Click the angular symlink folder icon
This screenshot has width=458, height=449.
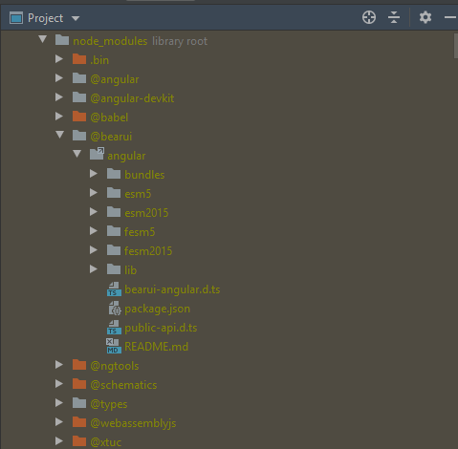point(97,154)
